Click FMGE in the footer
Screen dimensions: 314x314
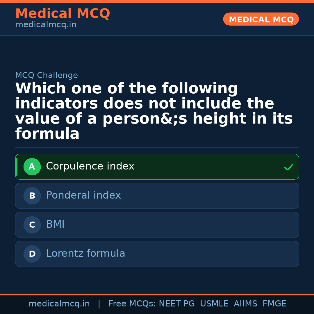274,304
